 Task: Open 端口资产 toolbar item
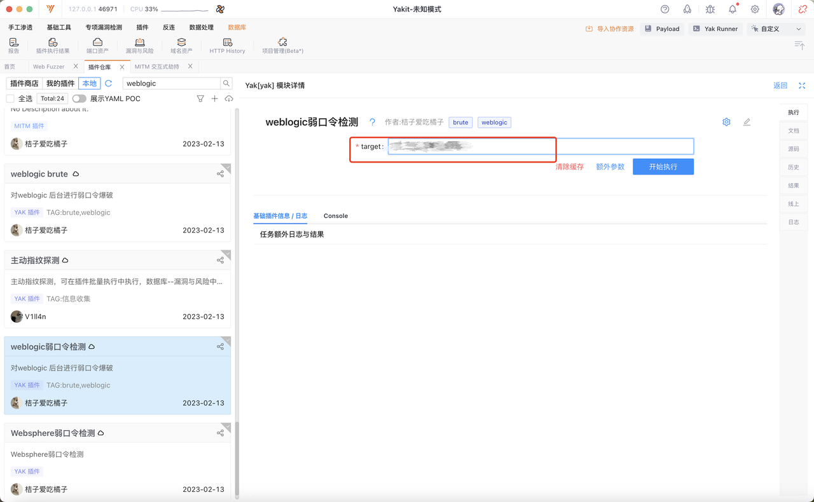tap(97, 46)
